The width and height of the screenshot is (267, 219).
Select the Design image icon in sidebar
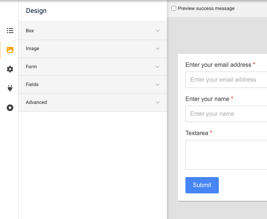10,50
